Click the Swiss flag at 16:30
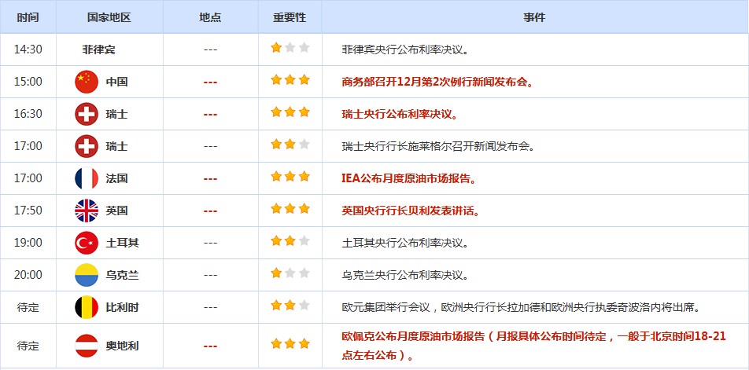The height and width of the screenshot is (370, 749). tap(86, 114)
